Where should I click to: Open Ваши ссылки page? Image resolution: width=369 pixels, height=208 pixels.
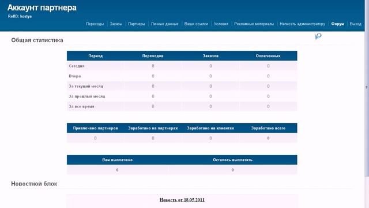coord(196,24)
